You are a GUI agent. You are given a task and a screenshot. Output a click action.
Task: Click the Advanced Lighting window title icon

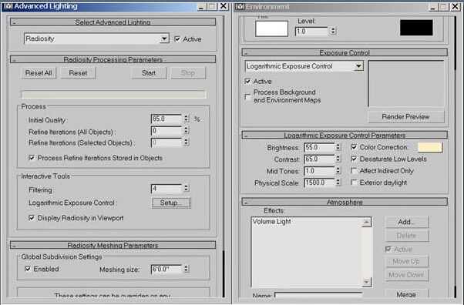point(8,6)
